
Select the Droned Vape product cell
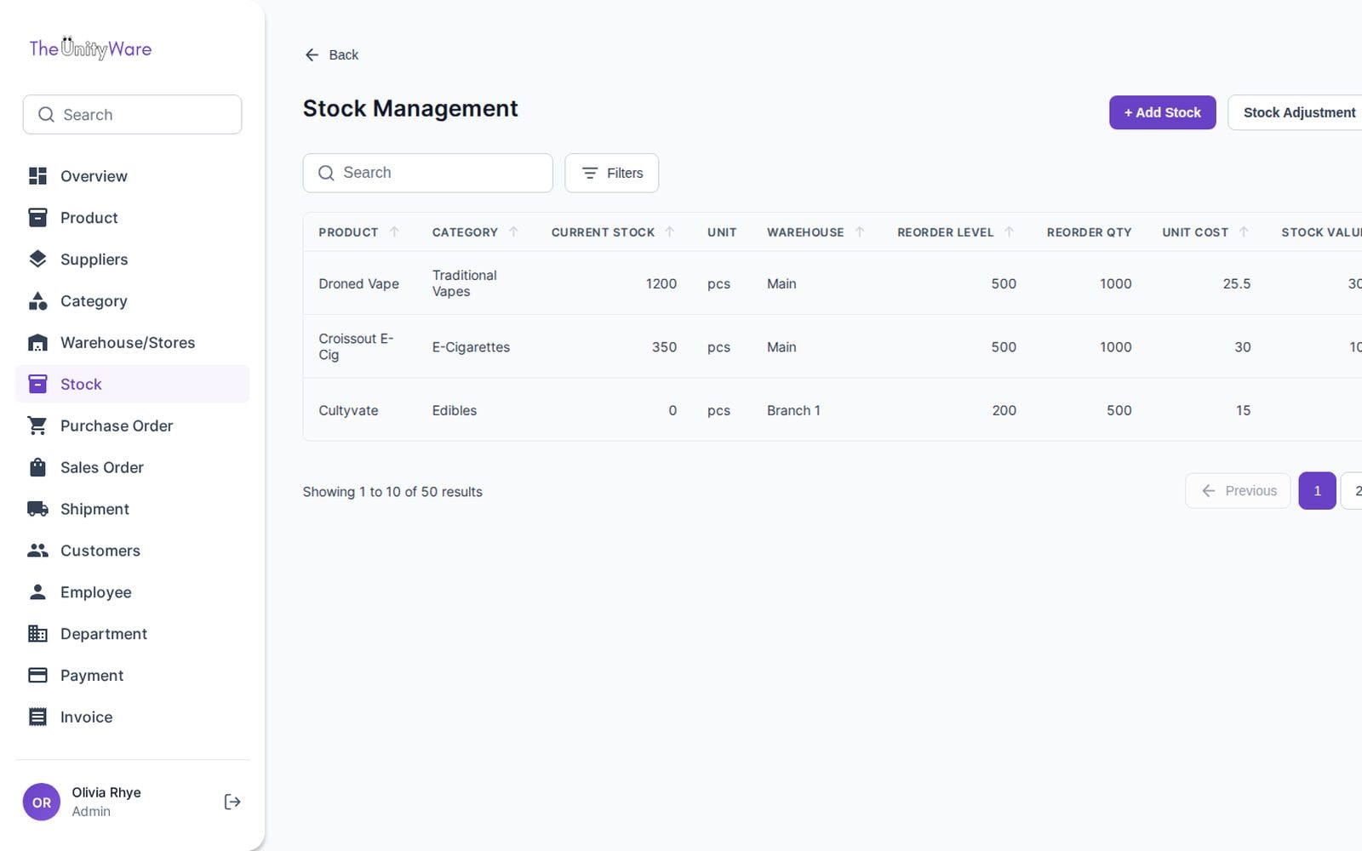coord(358,283)
